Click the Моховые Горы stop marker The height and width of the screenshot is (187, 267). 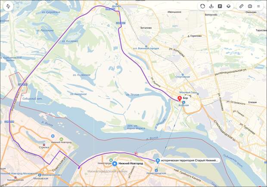click(198, 94)
